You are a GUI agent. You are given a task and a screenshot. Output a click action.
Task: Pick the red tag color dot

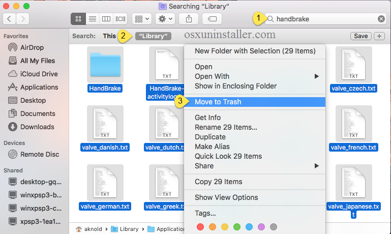pos(200,226)
